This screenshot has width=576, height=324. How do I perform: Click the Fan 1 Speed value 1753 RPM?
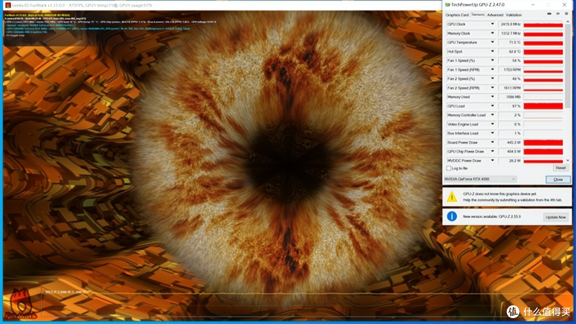513,69
